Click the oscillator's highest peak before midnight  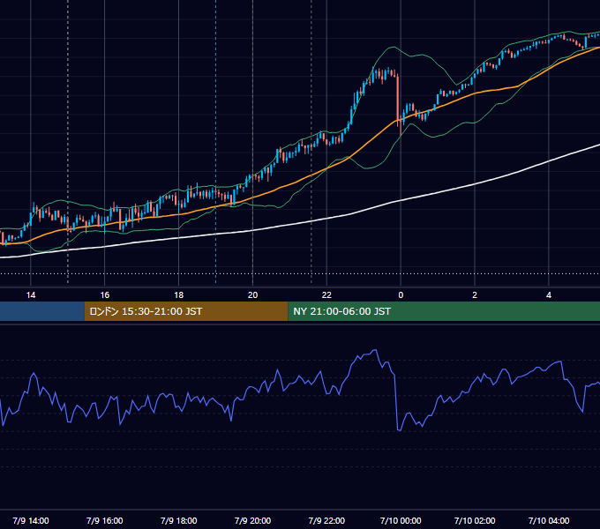375,350
